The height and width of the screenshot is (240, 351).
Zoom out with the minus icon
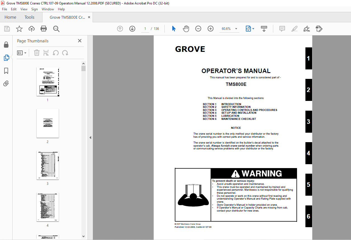pyautogui.click(x=198, y=29)
